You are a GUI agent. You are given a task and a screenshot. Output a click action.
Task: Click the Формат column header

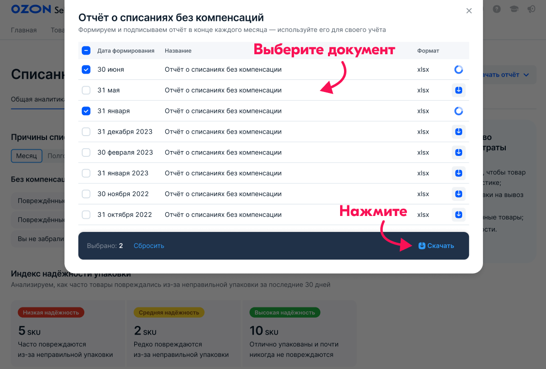pos(428,50)
